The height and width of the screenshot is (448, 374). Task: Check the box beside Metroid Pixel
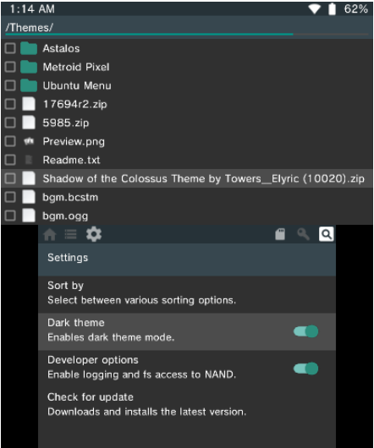[x=10, y=67]
